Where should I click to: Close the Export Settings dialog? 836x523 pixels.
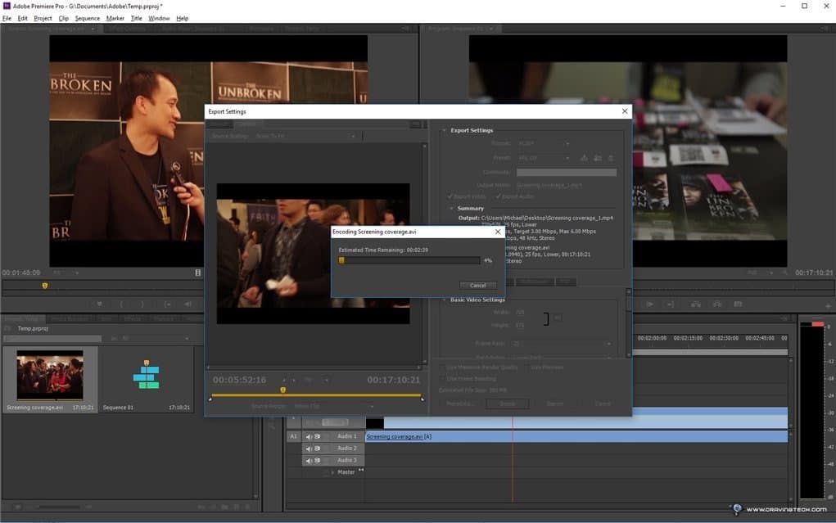(x=625, y=111)
